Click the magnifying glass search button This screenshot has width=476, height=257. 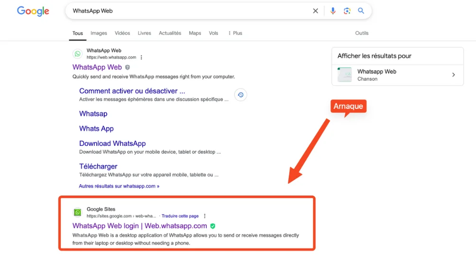coord(361,11)
